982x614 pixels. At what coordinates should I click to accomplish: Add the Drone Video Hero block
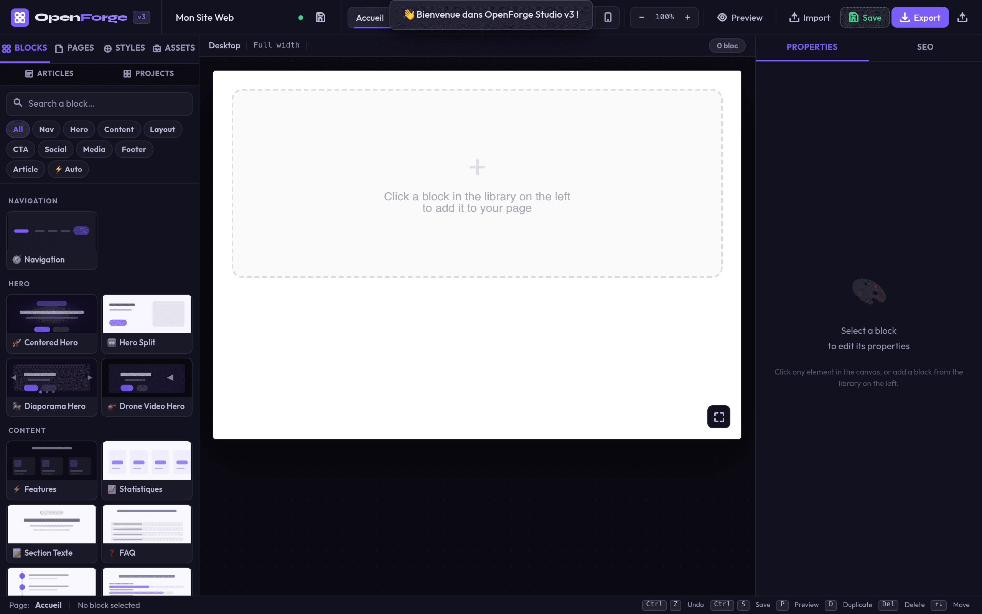(x=147, y=387)
